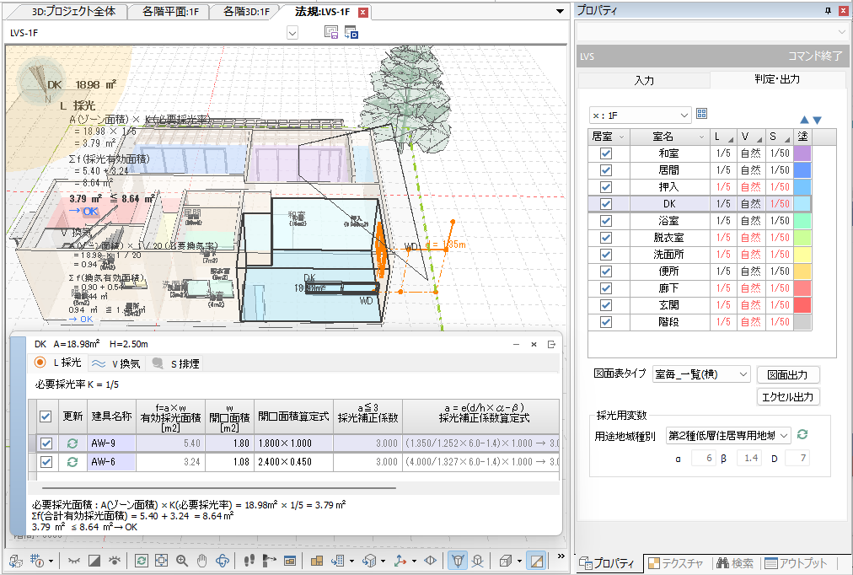Viewport: 853px width, 575px height.
Task: Uncheck the 和室 room checkbox
Action: [605, 153]
